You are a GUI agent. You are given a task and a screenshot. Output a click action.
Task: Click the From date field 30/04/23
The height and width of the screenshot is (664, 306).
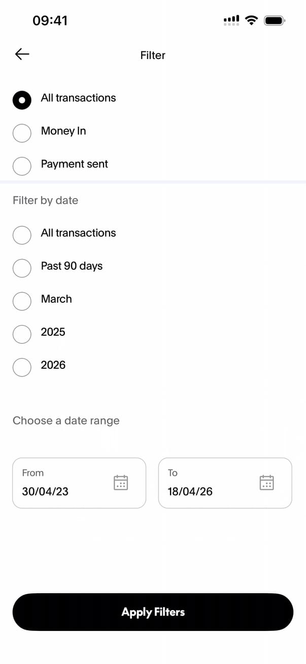pos(61,483)
